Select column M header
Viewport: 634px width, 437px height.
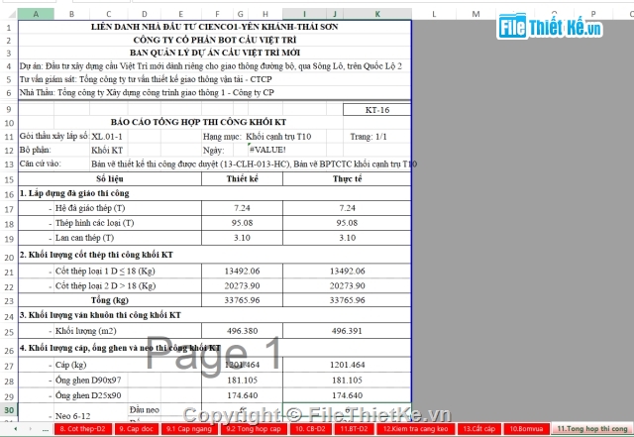[475, 14]
